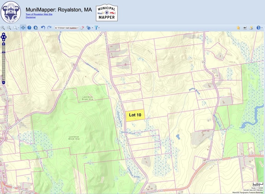265x194 pixels.
Task: Clear selection with the eraser icon
Action: (82, 28)
